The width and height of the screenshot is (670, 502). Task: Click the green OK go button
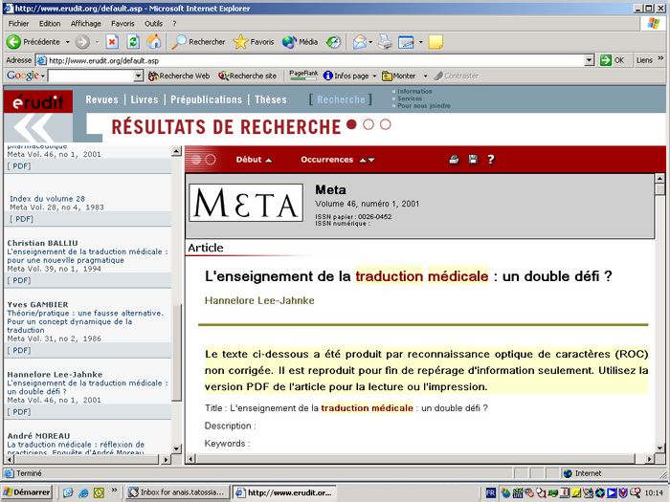[612, 60]
